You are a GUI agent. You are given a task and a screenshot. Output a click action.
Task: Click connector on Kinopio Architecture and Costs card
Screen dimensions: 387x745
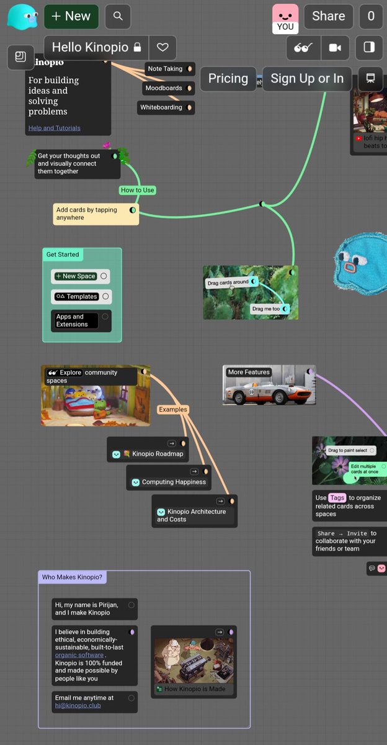[x=231, y=501]
